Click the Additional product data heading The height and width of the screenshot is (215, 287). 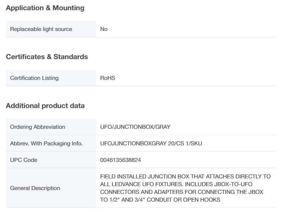coord(45,106)
